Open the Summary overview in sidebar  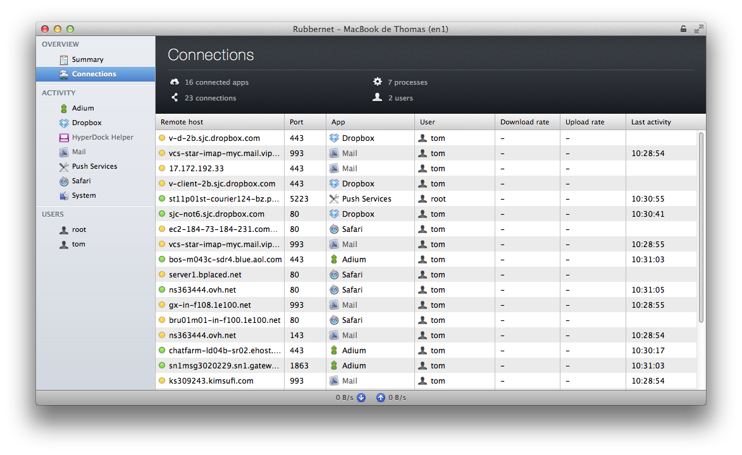87,59
